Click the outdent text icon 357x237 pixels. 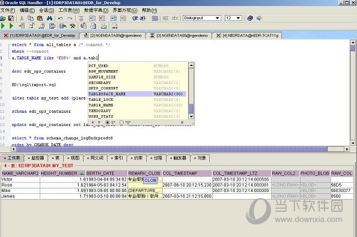click(x=135, y=18)
